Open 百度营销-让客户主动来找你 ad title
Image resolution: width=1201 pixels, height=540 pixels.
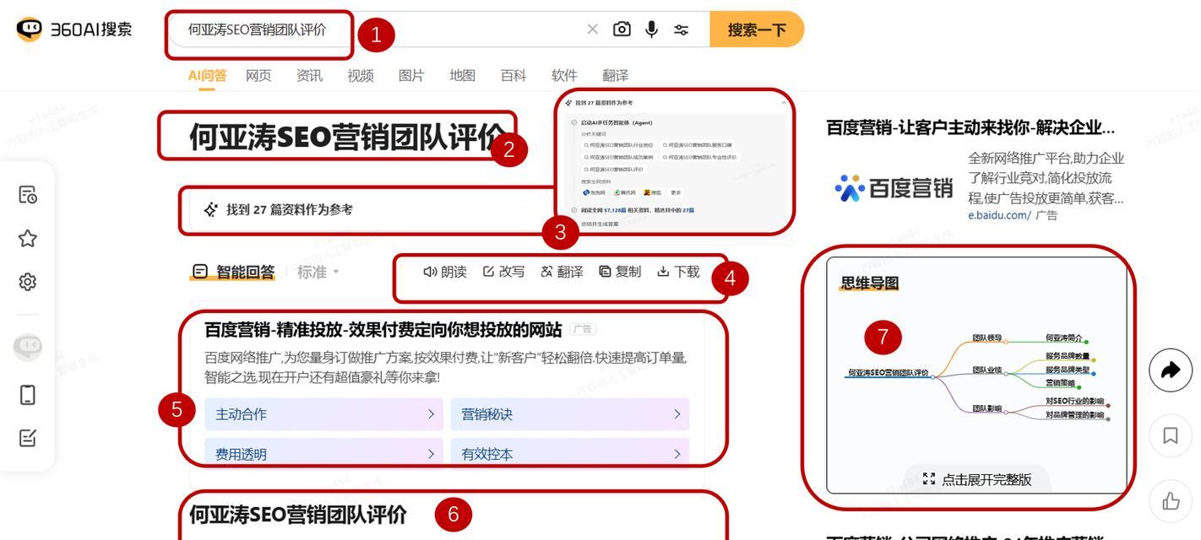pos(970,128)
